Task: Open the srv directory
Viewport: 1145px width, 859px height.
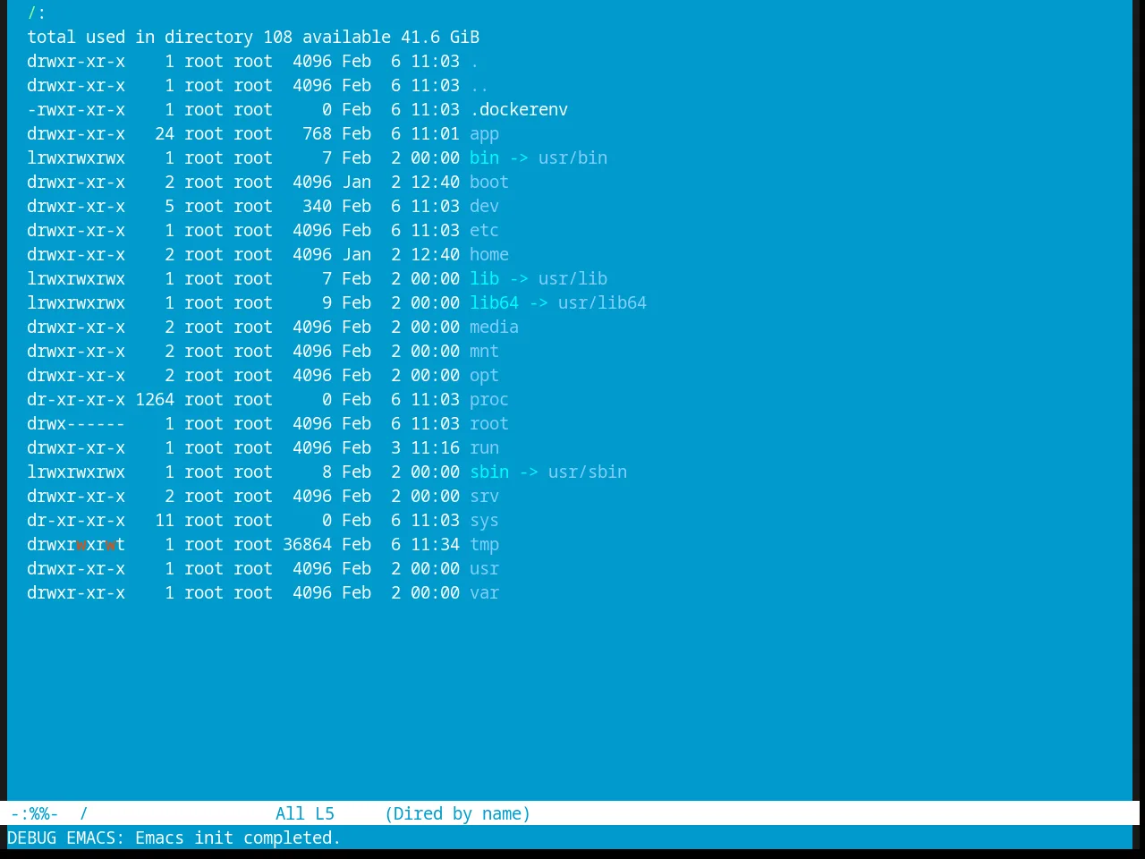Action: point(484,496)
